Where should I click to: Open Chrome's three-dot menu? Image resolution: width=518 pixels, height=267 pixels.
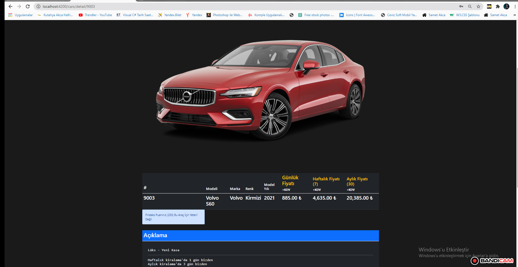[515, 6]
